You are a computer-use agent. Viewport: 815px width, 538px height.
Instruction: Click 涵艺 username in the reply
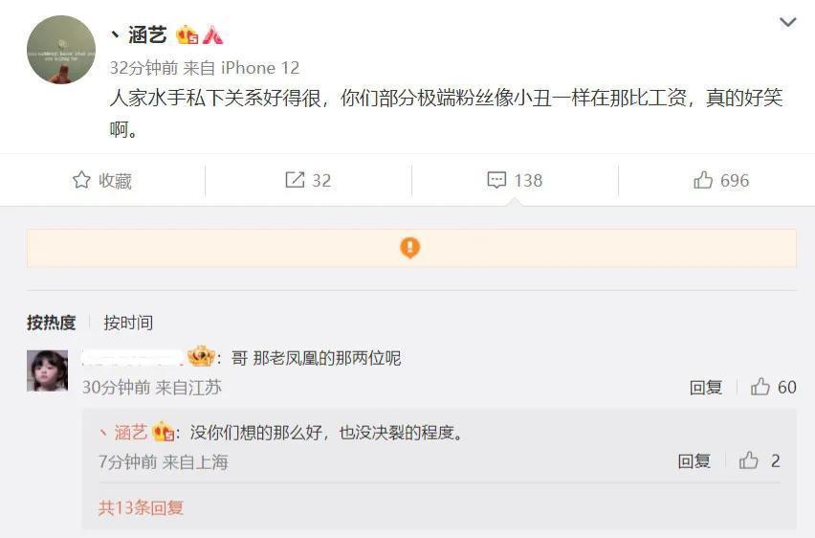pyautogui.click(x=130, y=433)
